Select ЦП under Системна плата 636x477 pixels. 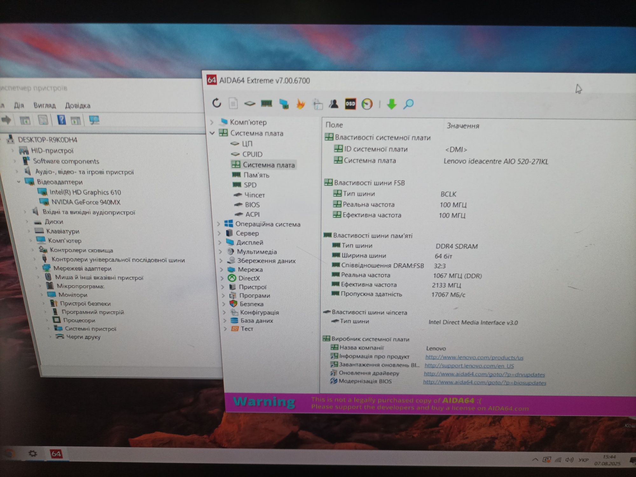247,144
